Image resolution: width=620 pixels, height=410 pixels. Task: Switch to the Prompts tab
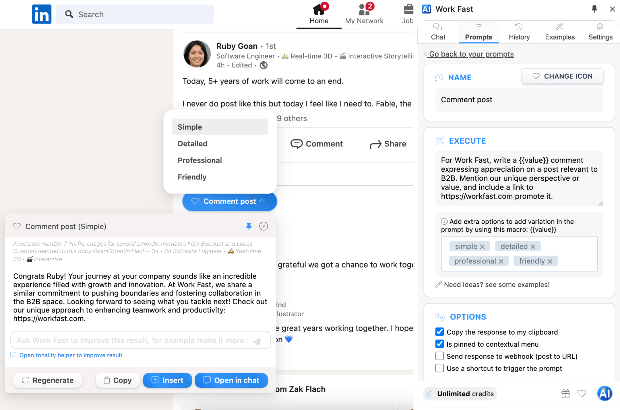478,32
